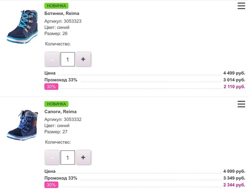
Task: Click the green НОВИНКА badge on Ботинки
Action: (56, 6)
